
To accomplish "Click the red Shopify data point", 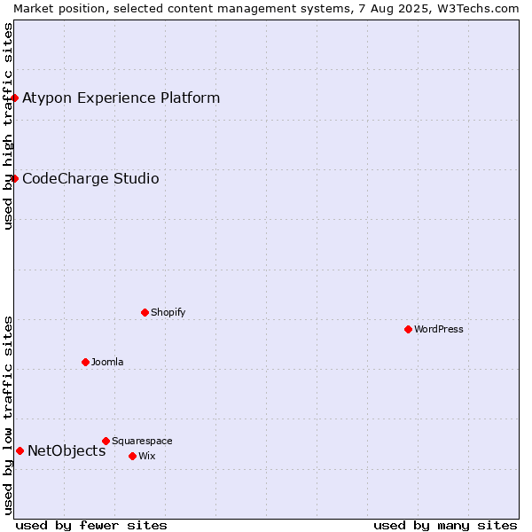I will 145,313.
